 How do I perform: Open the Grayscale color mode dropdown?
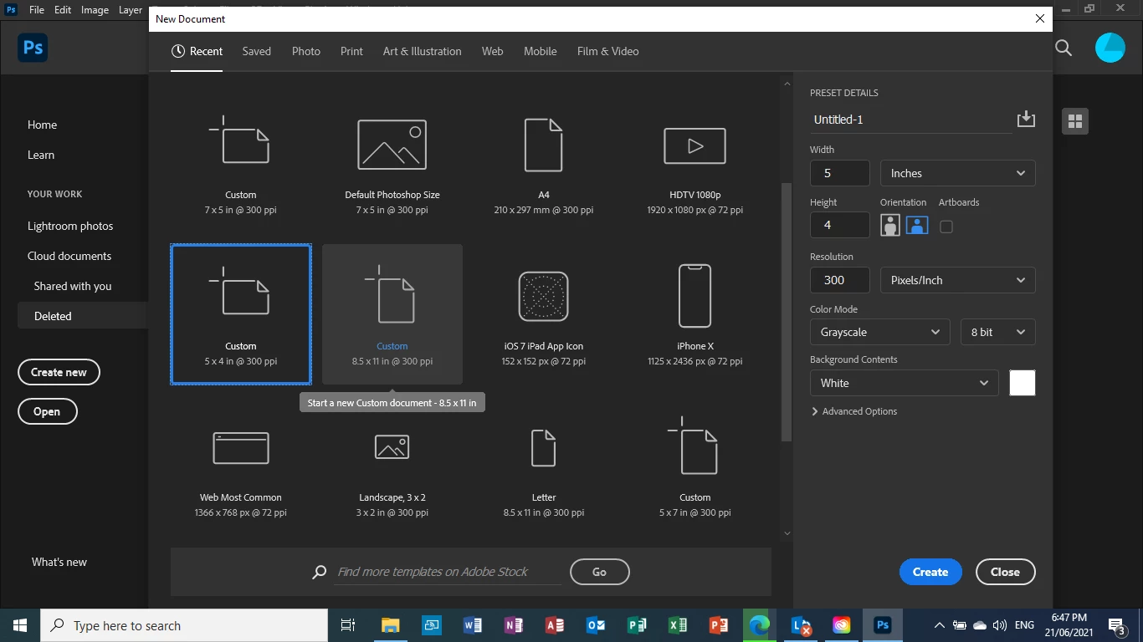pos(880,332)
